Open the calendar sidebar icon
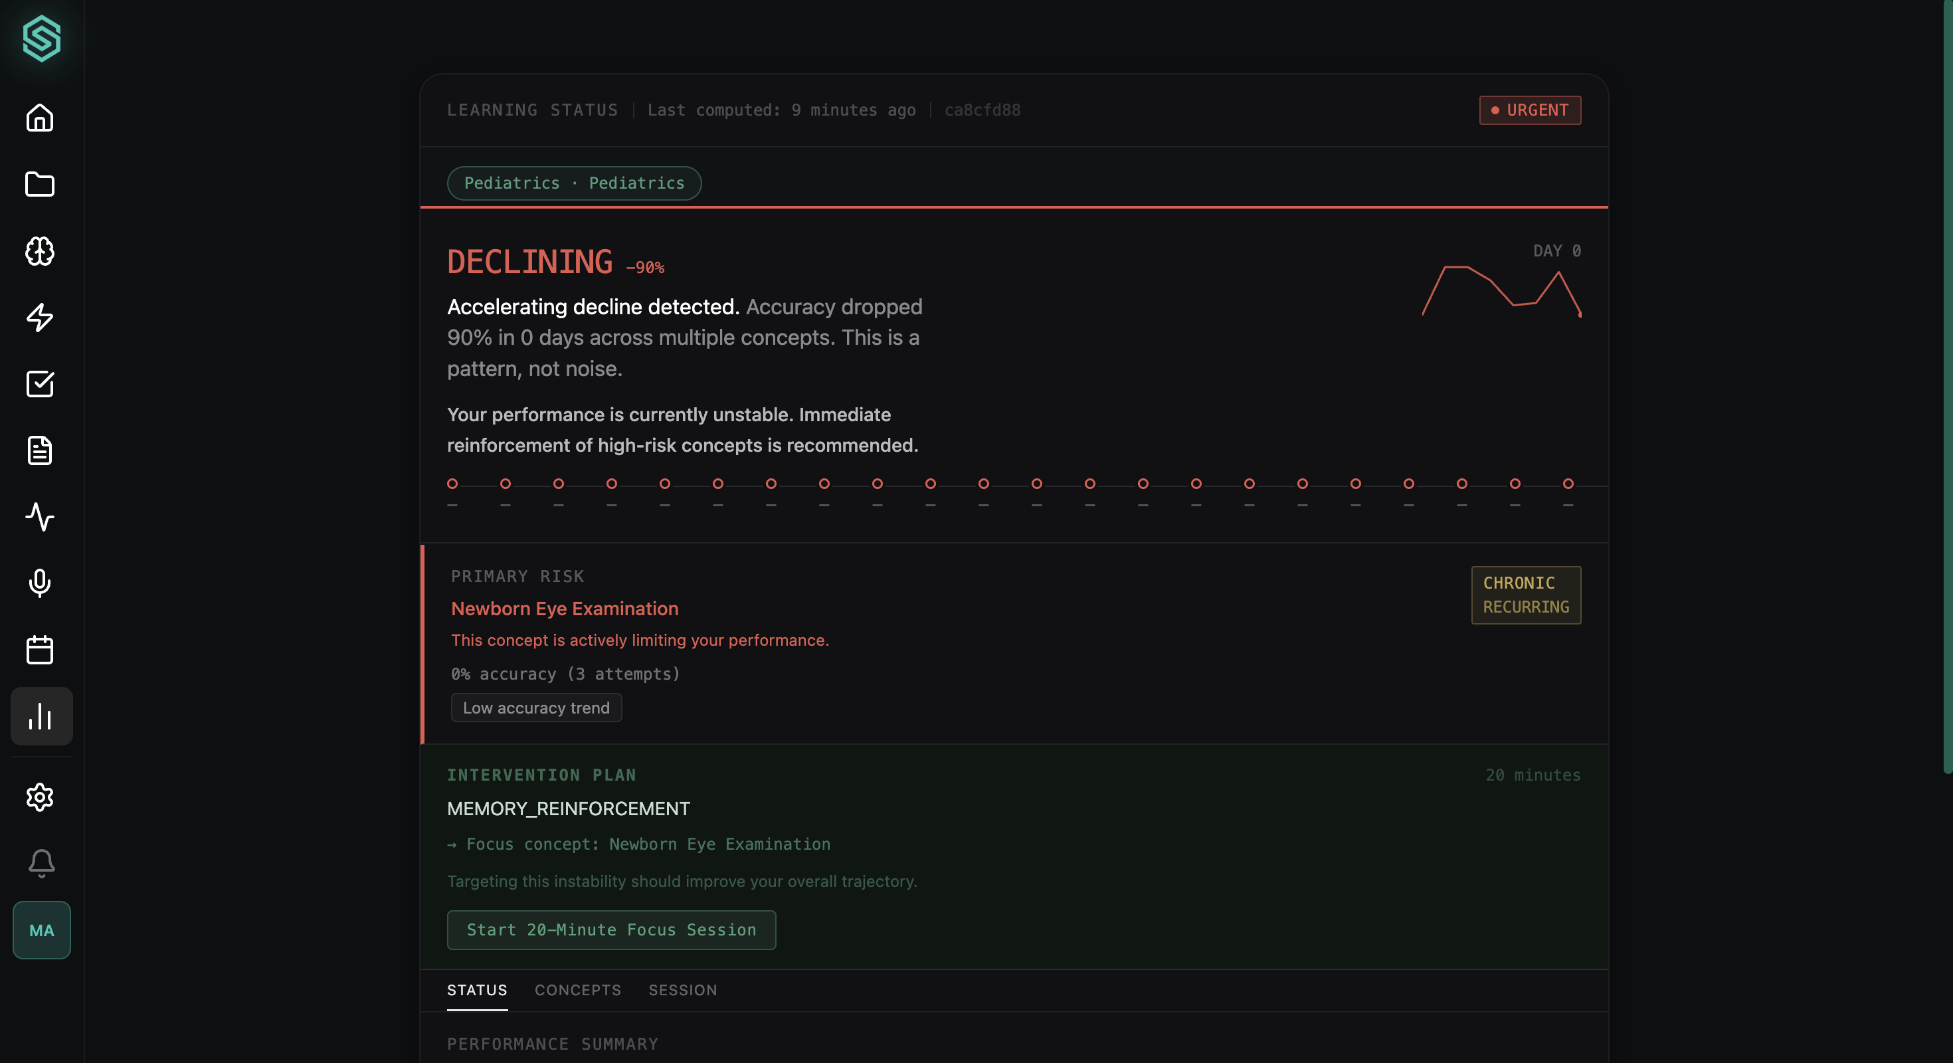The image size is (1953, 1063). (x=39, y=650)
